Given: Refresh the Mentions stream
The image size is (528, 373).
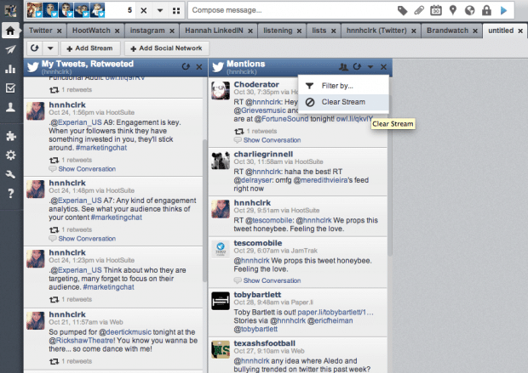Looking at the screenshot, I should tap(357, 67).
